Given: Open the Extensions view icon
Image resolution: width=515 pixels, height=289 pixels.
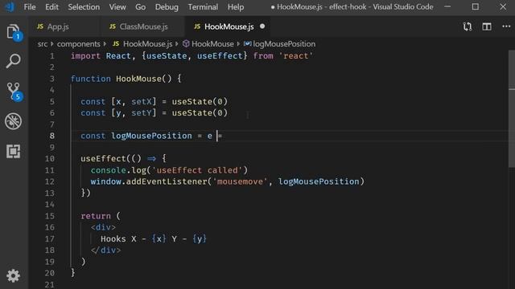Looking at the screenshot, I should (x=14, y=152).
